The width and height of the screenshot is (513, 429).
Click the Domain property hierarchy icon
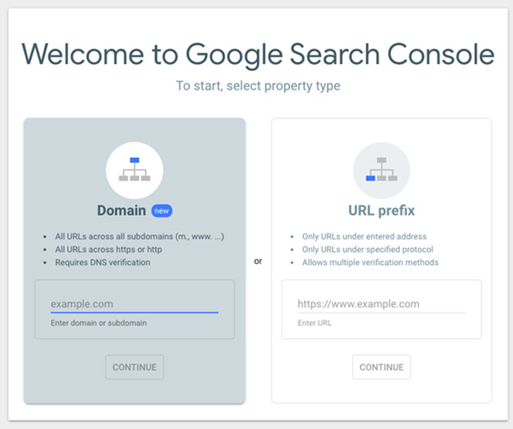tap(134, 170)
